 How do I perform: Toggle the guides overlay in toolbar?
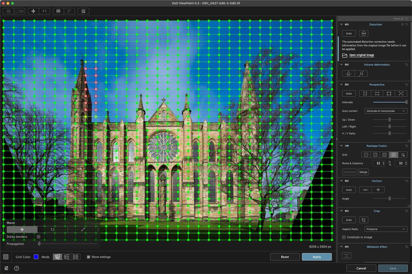tap(69, 11)
